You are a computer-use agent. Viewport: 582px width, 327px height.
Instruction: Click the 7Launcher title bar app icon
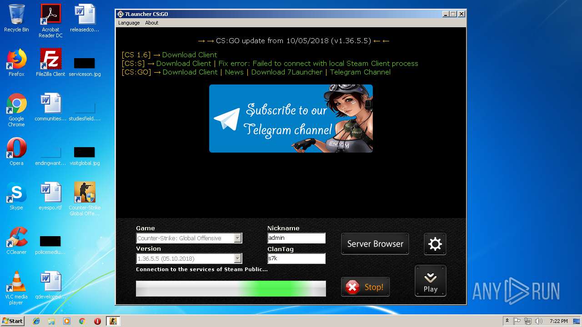120,14
